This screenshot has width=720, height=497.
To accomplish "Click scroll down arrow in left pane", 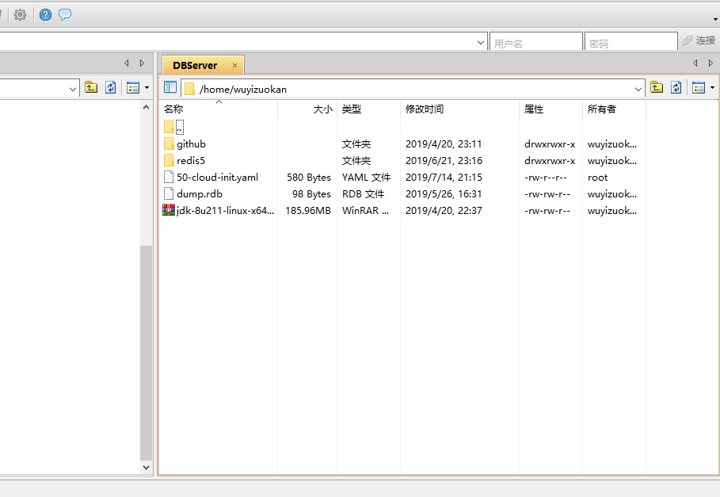I will (x=146, y=468).
